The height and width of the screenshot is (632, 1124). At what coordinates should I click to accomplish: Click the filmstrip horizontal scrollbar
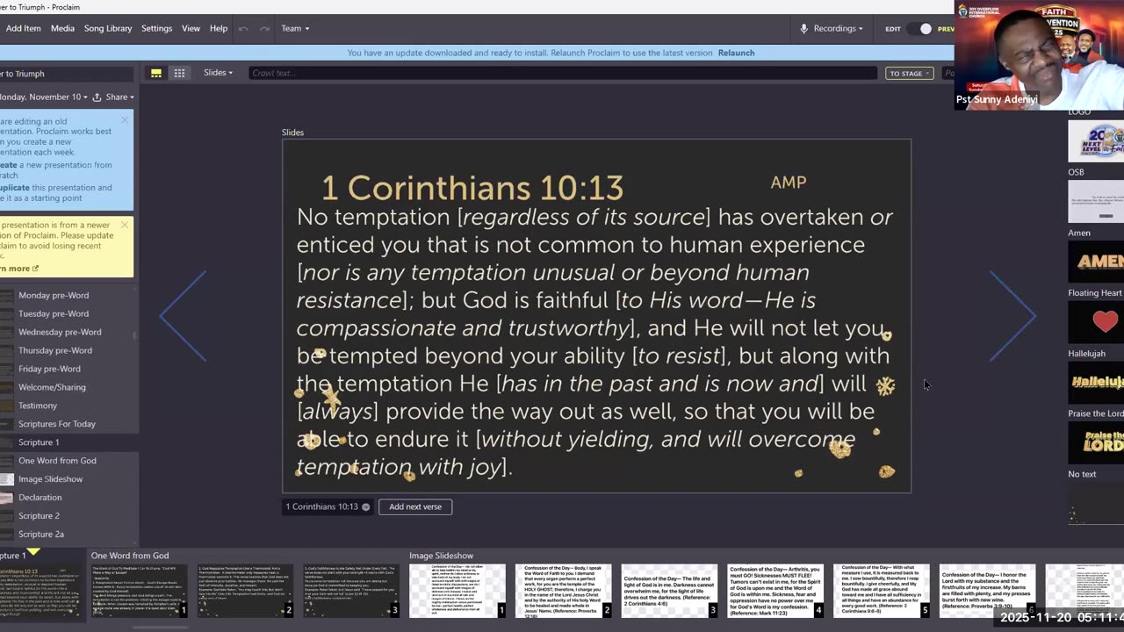[158, 627]
